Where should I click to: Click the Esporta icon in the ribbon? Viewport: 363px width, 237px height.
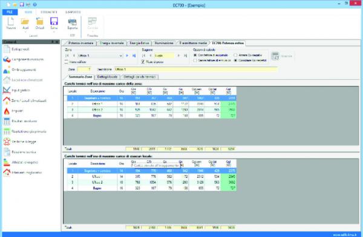point(72,22)
